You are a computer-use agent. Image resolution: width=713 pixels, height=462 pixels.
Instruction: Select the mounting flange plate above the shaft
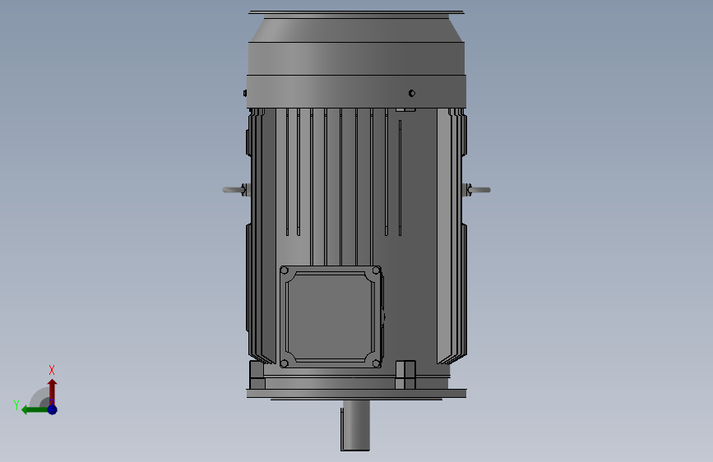(357, 393)
